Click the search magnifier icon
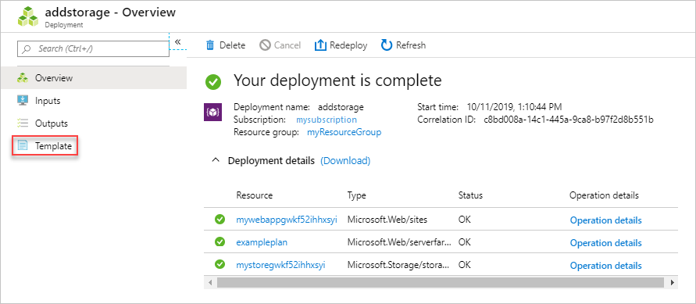696x304 pixels. (27, 48)
